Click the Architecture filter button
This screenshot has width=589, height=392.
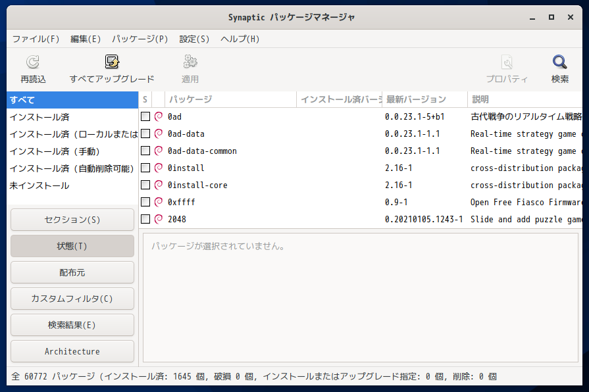tap(72, 351)
